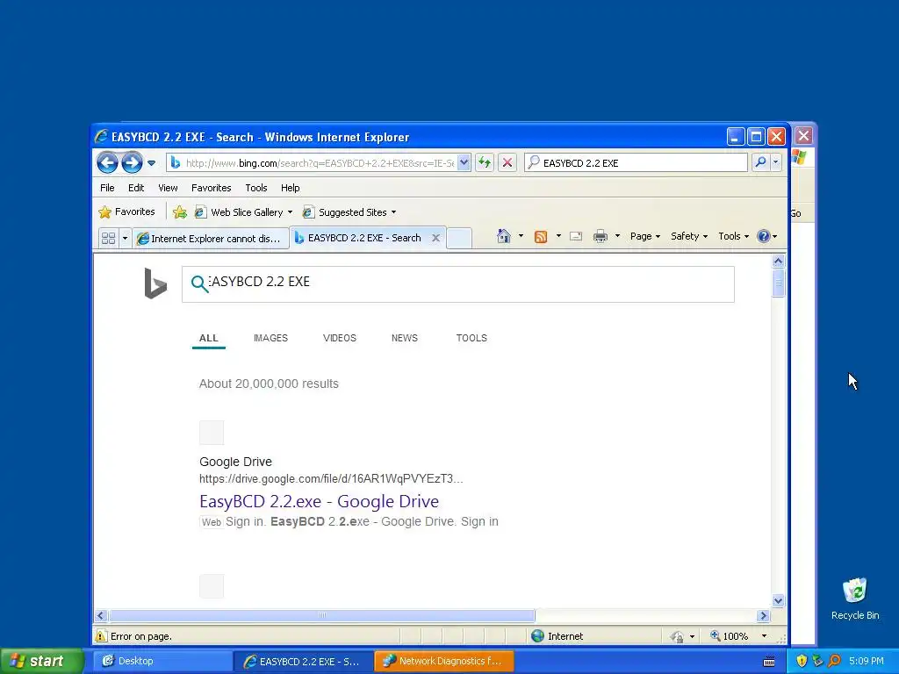
Task: Stop loading with the red X icon
Action: coord(507,162)
